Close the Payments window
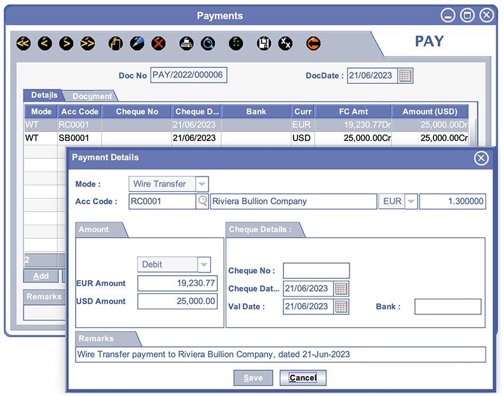 coord(487,15)
